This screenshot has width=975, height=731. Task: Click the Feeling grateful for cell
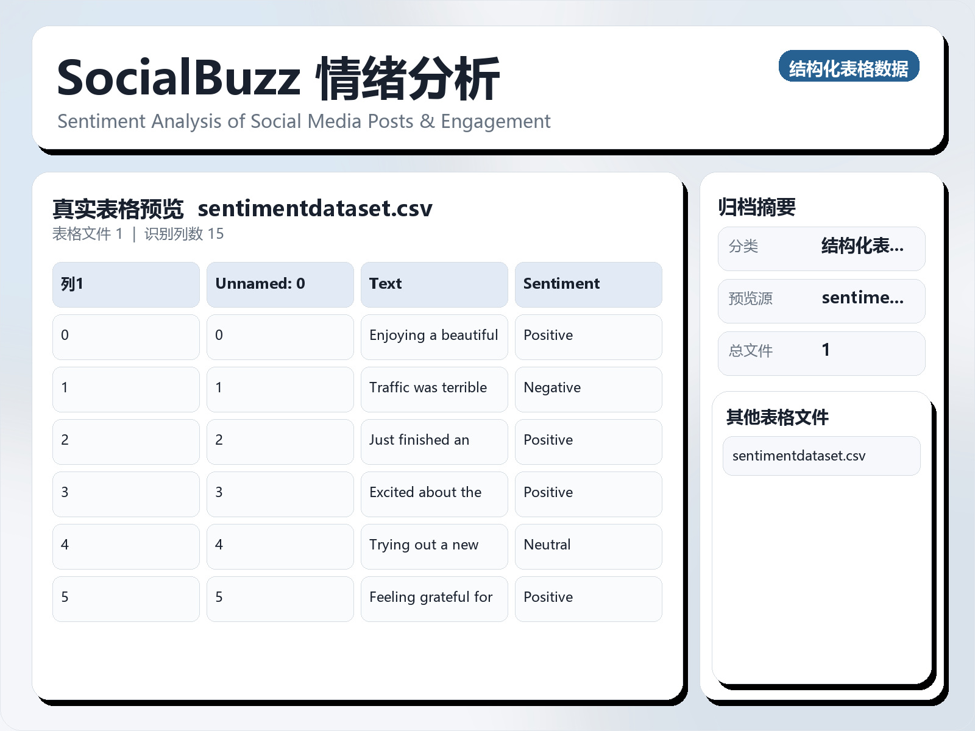(x=434, y=598)
